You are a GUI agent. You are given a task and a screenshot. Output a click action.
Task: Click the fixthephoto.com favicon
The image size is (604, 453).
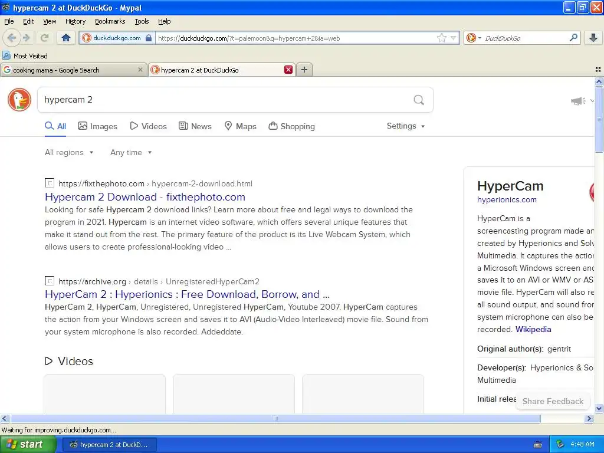(x=50, y=183)
